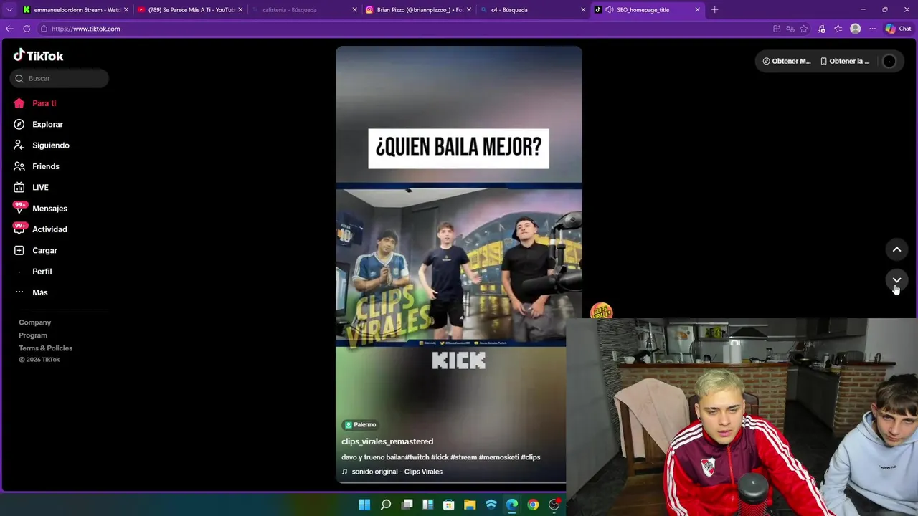Image resolution: width=918 pixels, height=516 pixels.
Task: Click the blue layered app taskbar icon
Action: click(491, 505)
